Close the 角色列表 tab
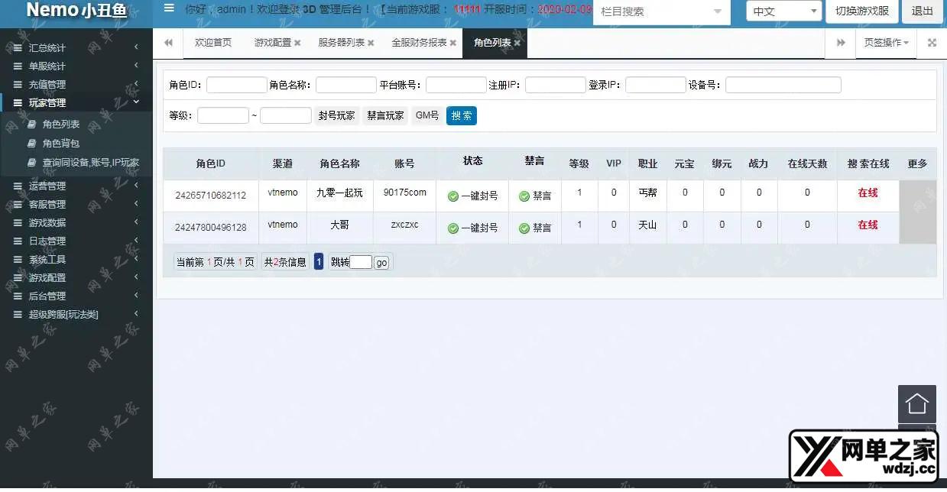947x492 pixels. (x=517, y=44)
